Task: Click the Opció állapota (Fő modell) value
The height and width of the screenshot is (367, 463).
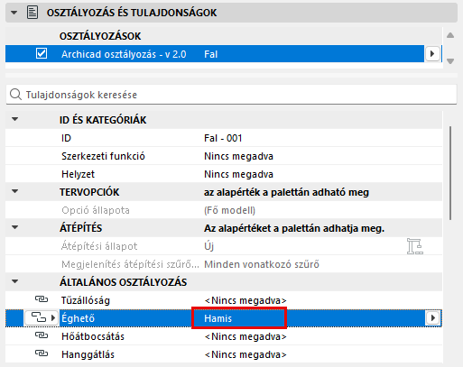Action: tap(229, 210)
